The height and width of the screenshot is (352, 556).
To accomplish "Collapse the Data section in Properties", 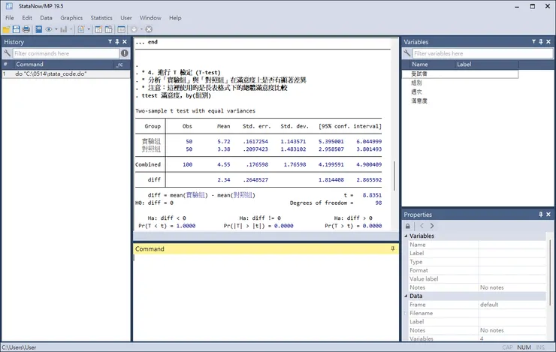I will (x=406, y=296).
